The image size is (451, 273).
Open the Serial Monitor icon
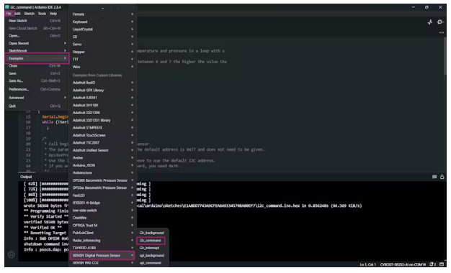(x=440, y=22)
